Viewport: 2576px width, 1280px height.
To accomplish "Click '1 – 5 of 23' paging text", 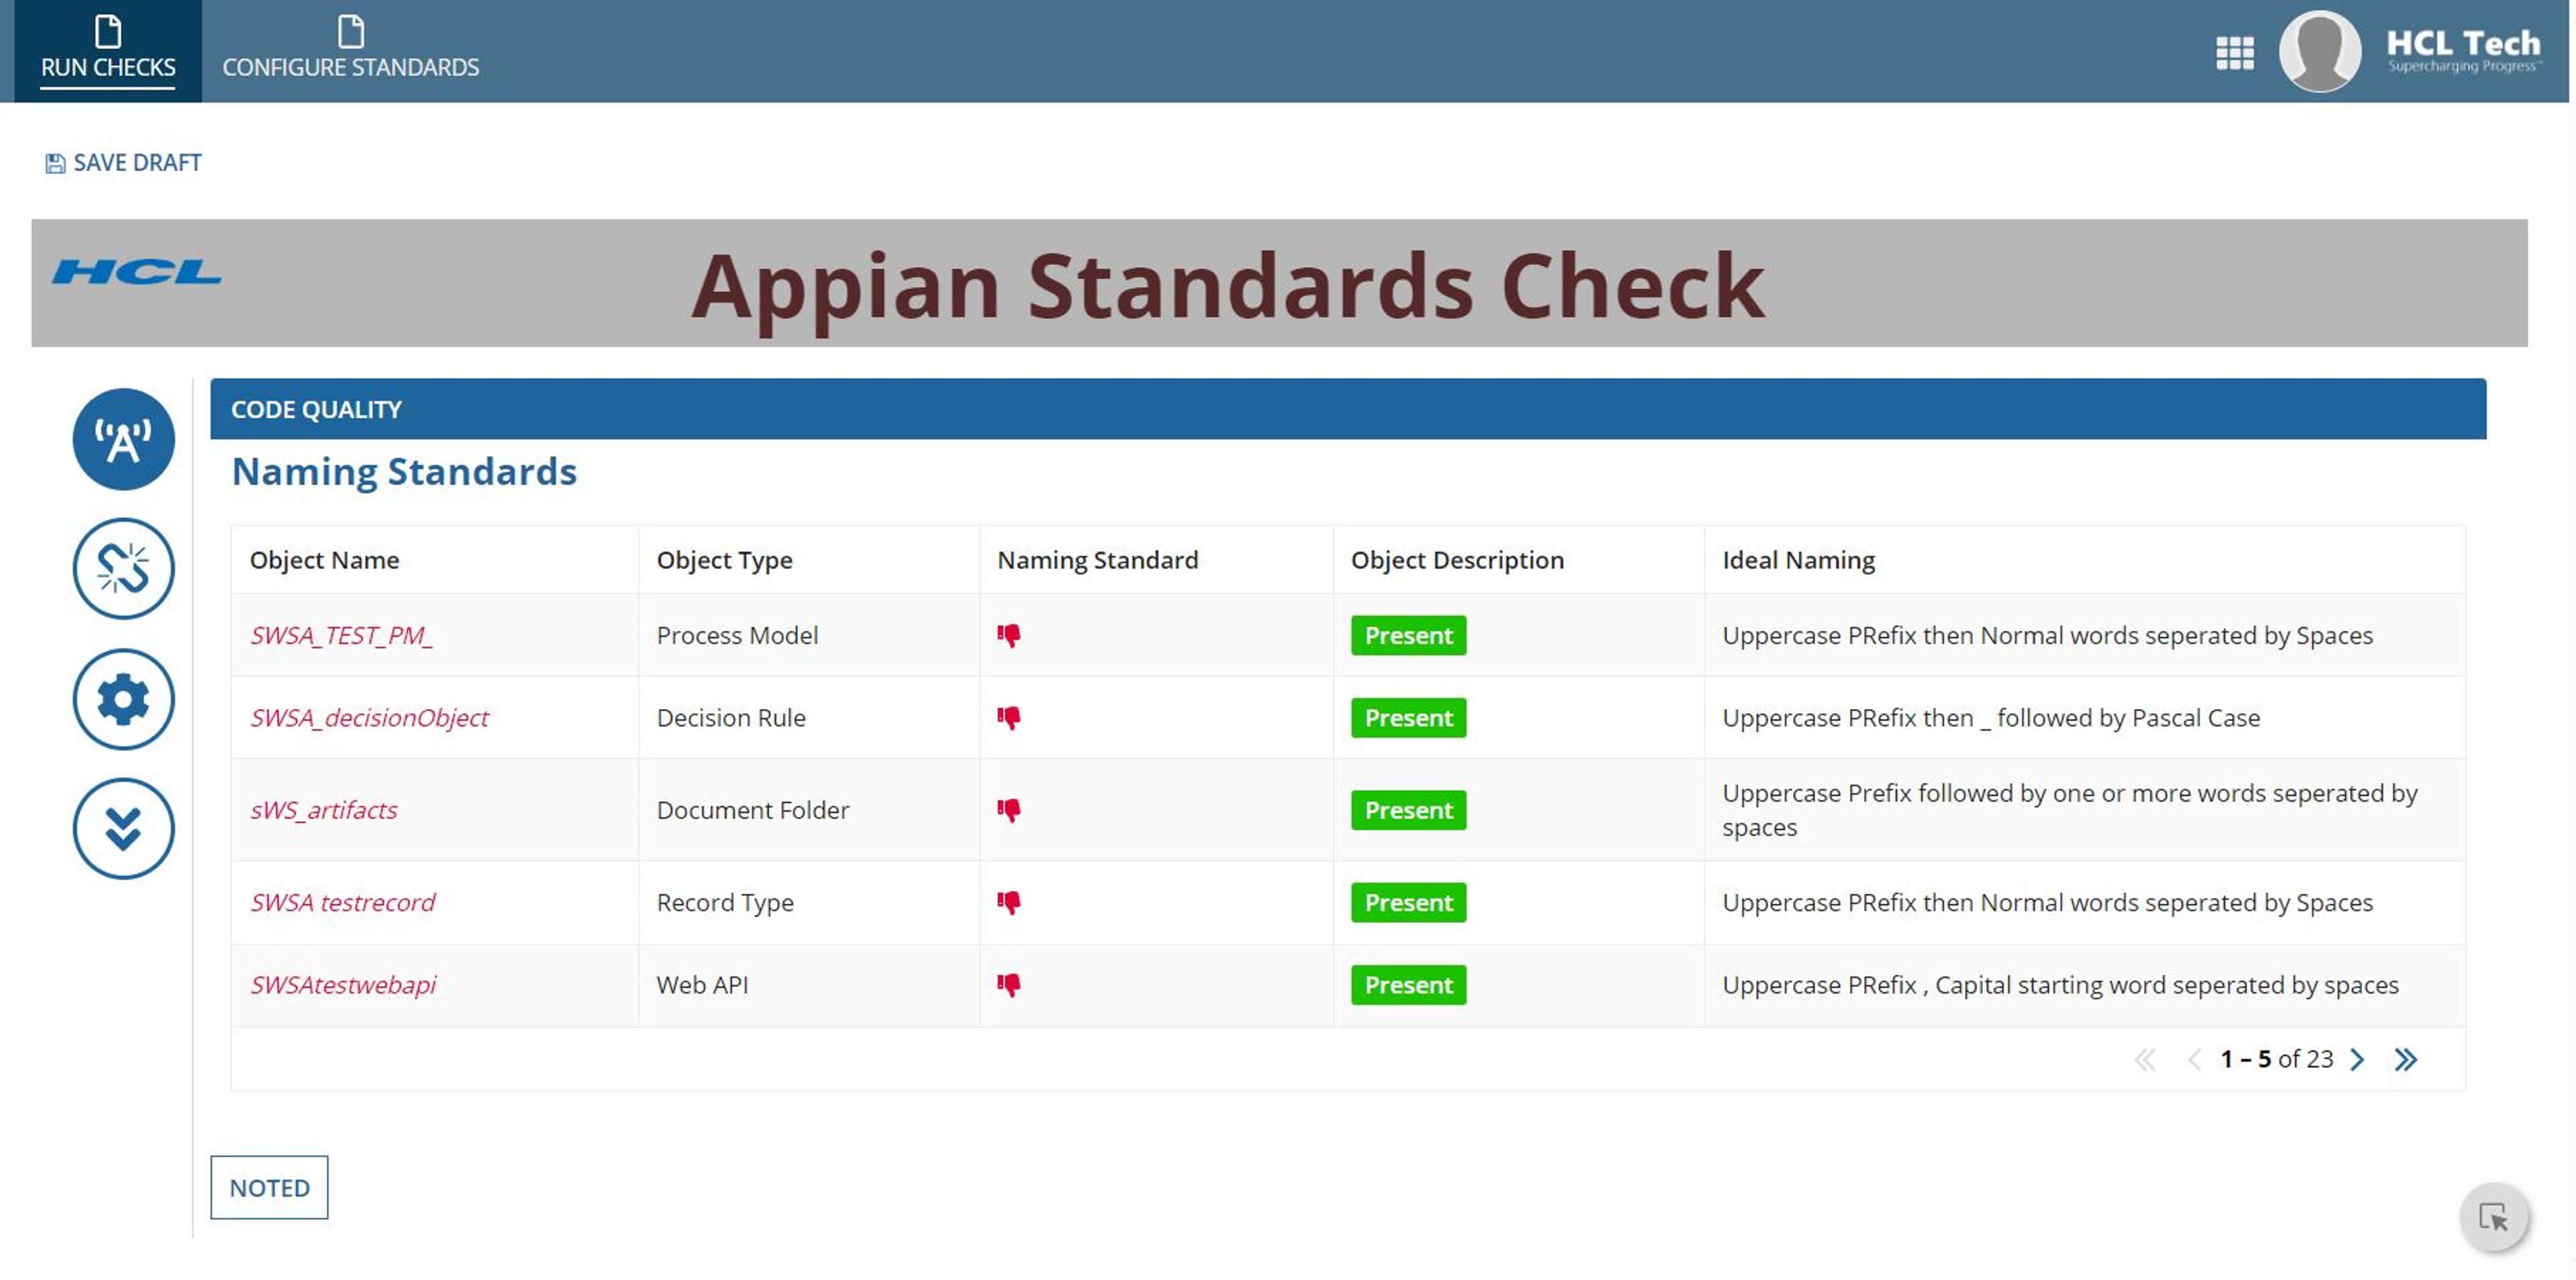I will pos(2276,1059).
